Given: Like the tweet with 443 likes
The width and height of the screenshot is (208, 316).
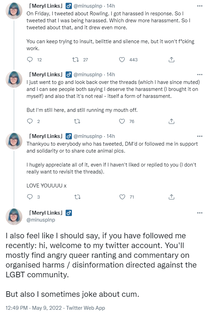Looking at the screenshot, I should 122,60.
